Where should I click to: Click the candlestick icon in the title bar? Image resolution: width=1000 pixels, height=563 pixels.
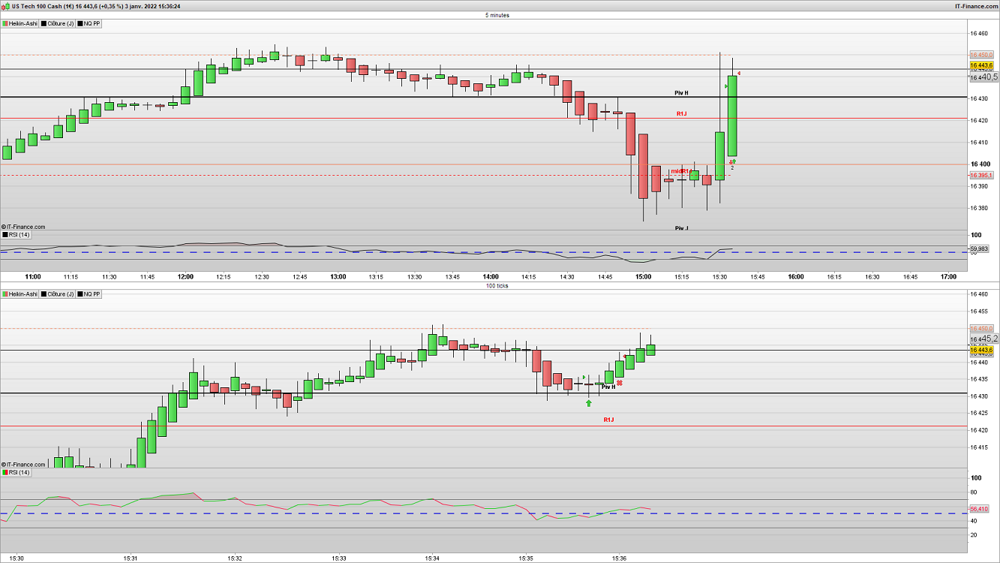(6, 5)
